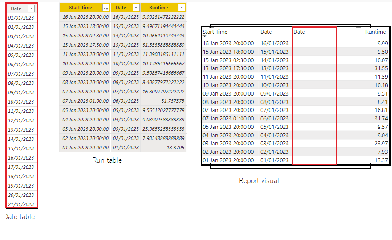Select 05/01/2023 in the Date table
Screen dimensions: 392x240
21,55
